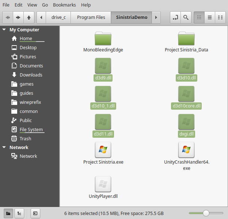Switch to icon view
Screen dimensions: 228x219
point(199,17)
